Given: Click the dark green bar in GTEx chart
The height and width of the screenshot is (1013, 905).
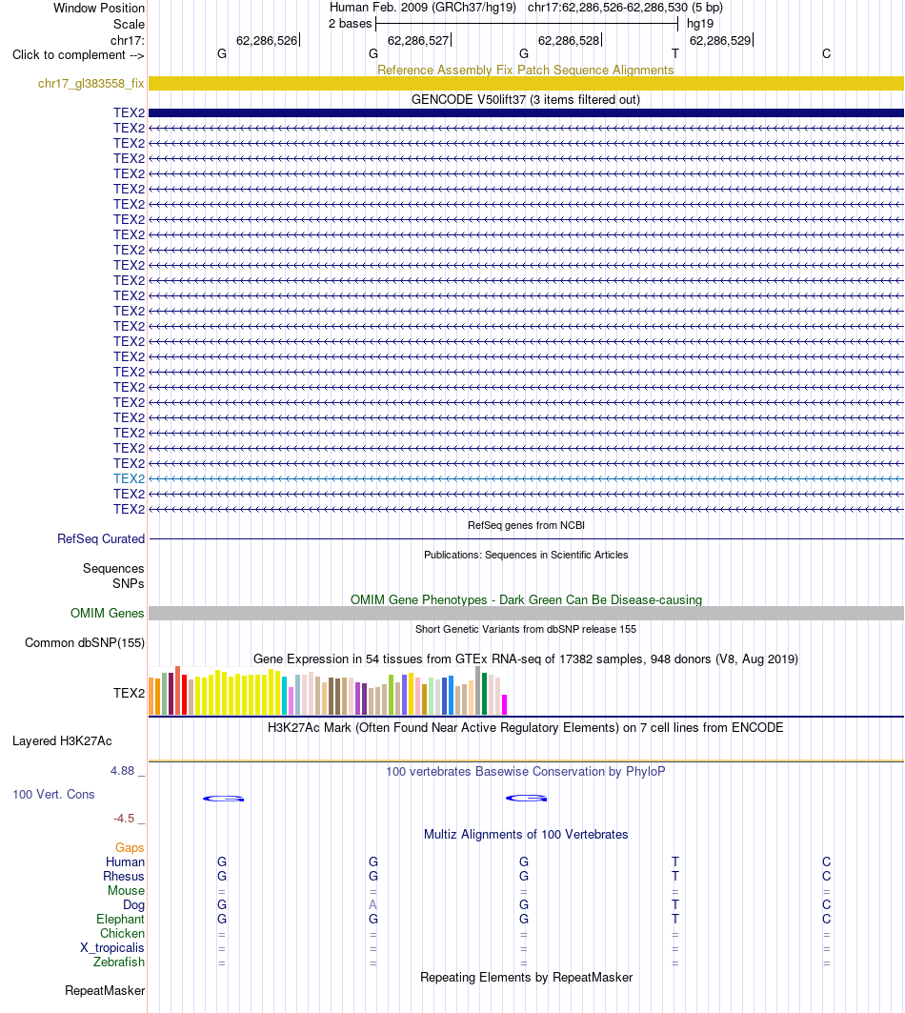Looking at the screenshot, I should (x=485, y=693).
